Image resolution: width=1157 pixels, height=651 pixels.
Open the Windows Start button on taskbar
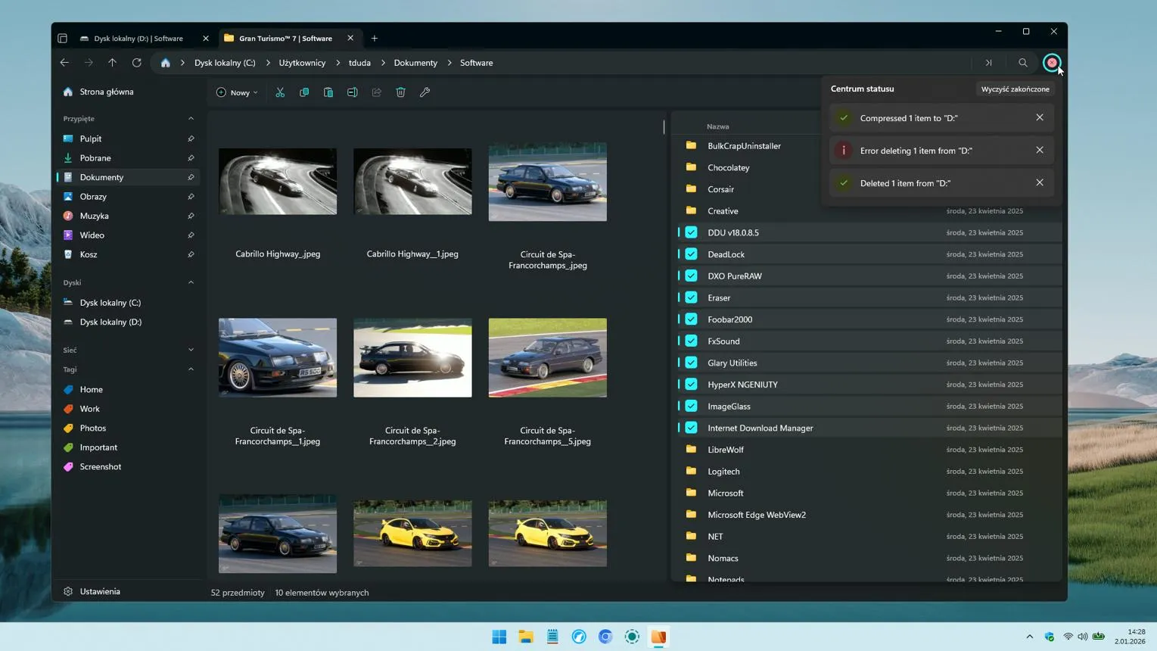[499, 637]
